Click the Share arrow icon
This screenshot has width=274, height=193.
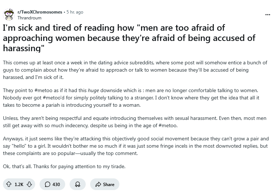tap(98, 184)
